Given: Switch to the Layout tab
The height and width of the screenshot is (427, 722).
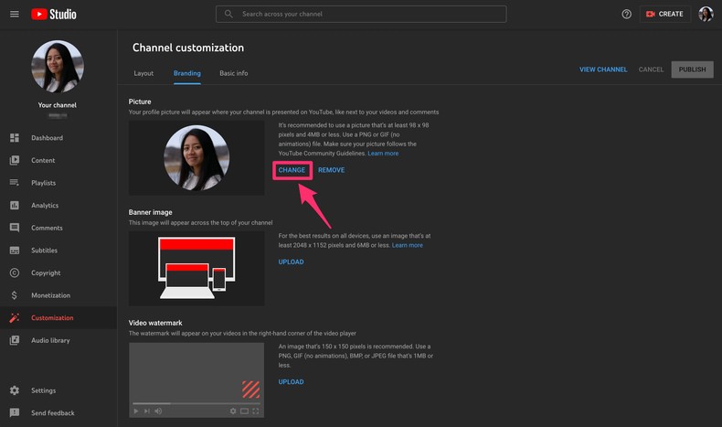Looking at the screenshot, I should point(143,73).
